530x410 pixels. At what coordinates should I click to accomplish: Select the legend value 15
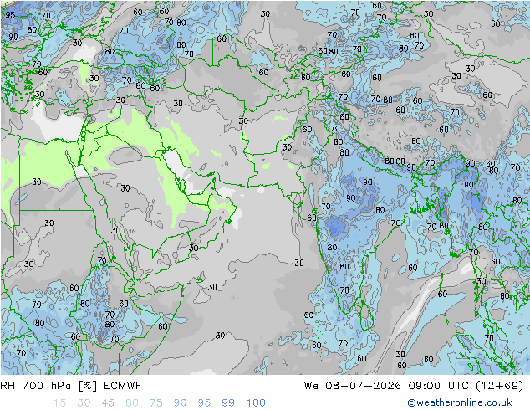pyautogui.click(x=59, y=403)
